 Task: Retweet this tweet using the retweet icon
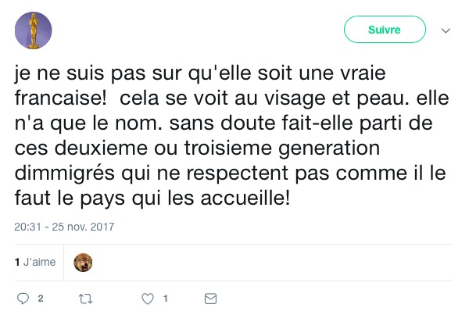click(85, 299)
